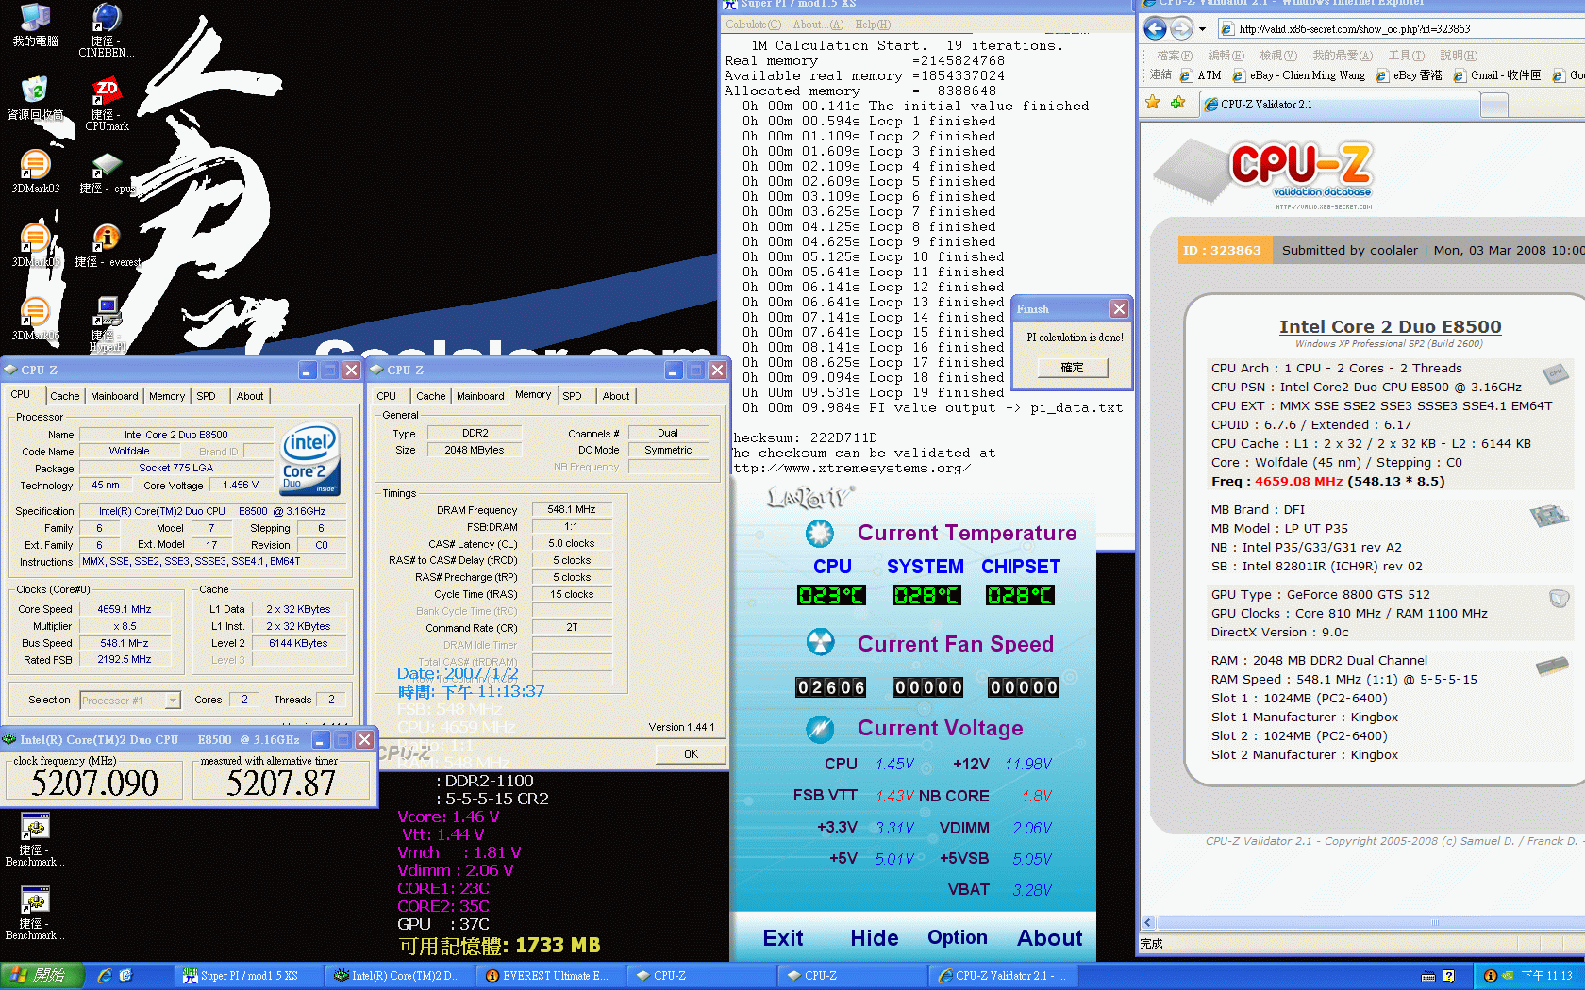Click the Current Fan Speed icon
The width and height of the screenshot is (1585, 990).
click(x=819, y=644)
